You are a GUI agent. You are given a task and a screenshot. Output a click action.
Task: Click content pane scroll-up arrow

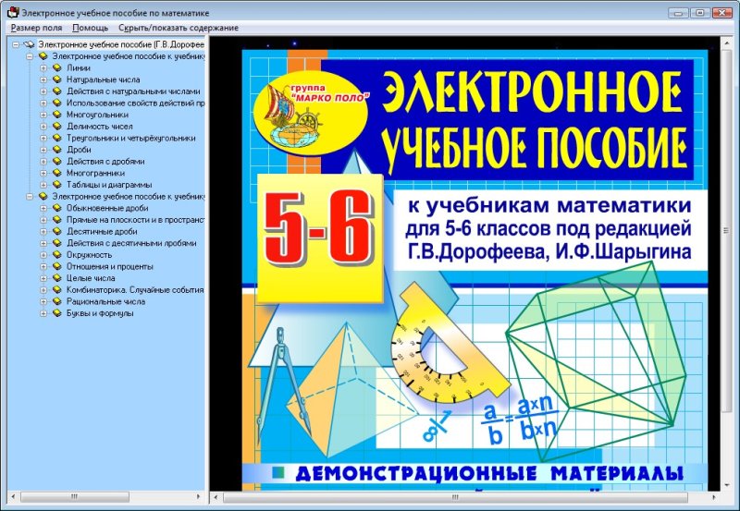(726, 42)
